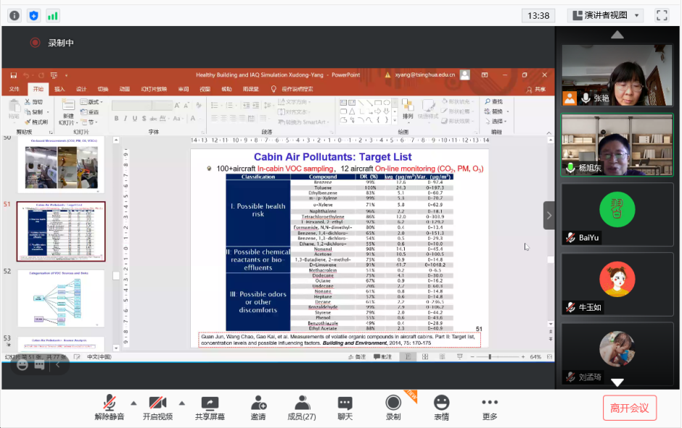Viewport: 682px width, 428px height.
Task: Open meeting info icon at top left
Action: click(x=15, y=15)
